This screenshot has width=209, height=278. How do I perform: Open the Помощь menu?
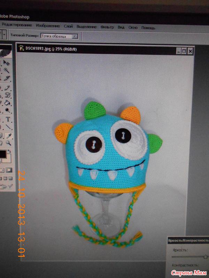coord(148,28)
